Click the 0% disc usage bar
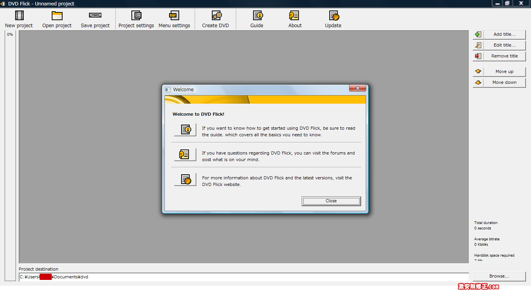 tap(10, 156)
